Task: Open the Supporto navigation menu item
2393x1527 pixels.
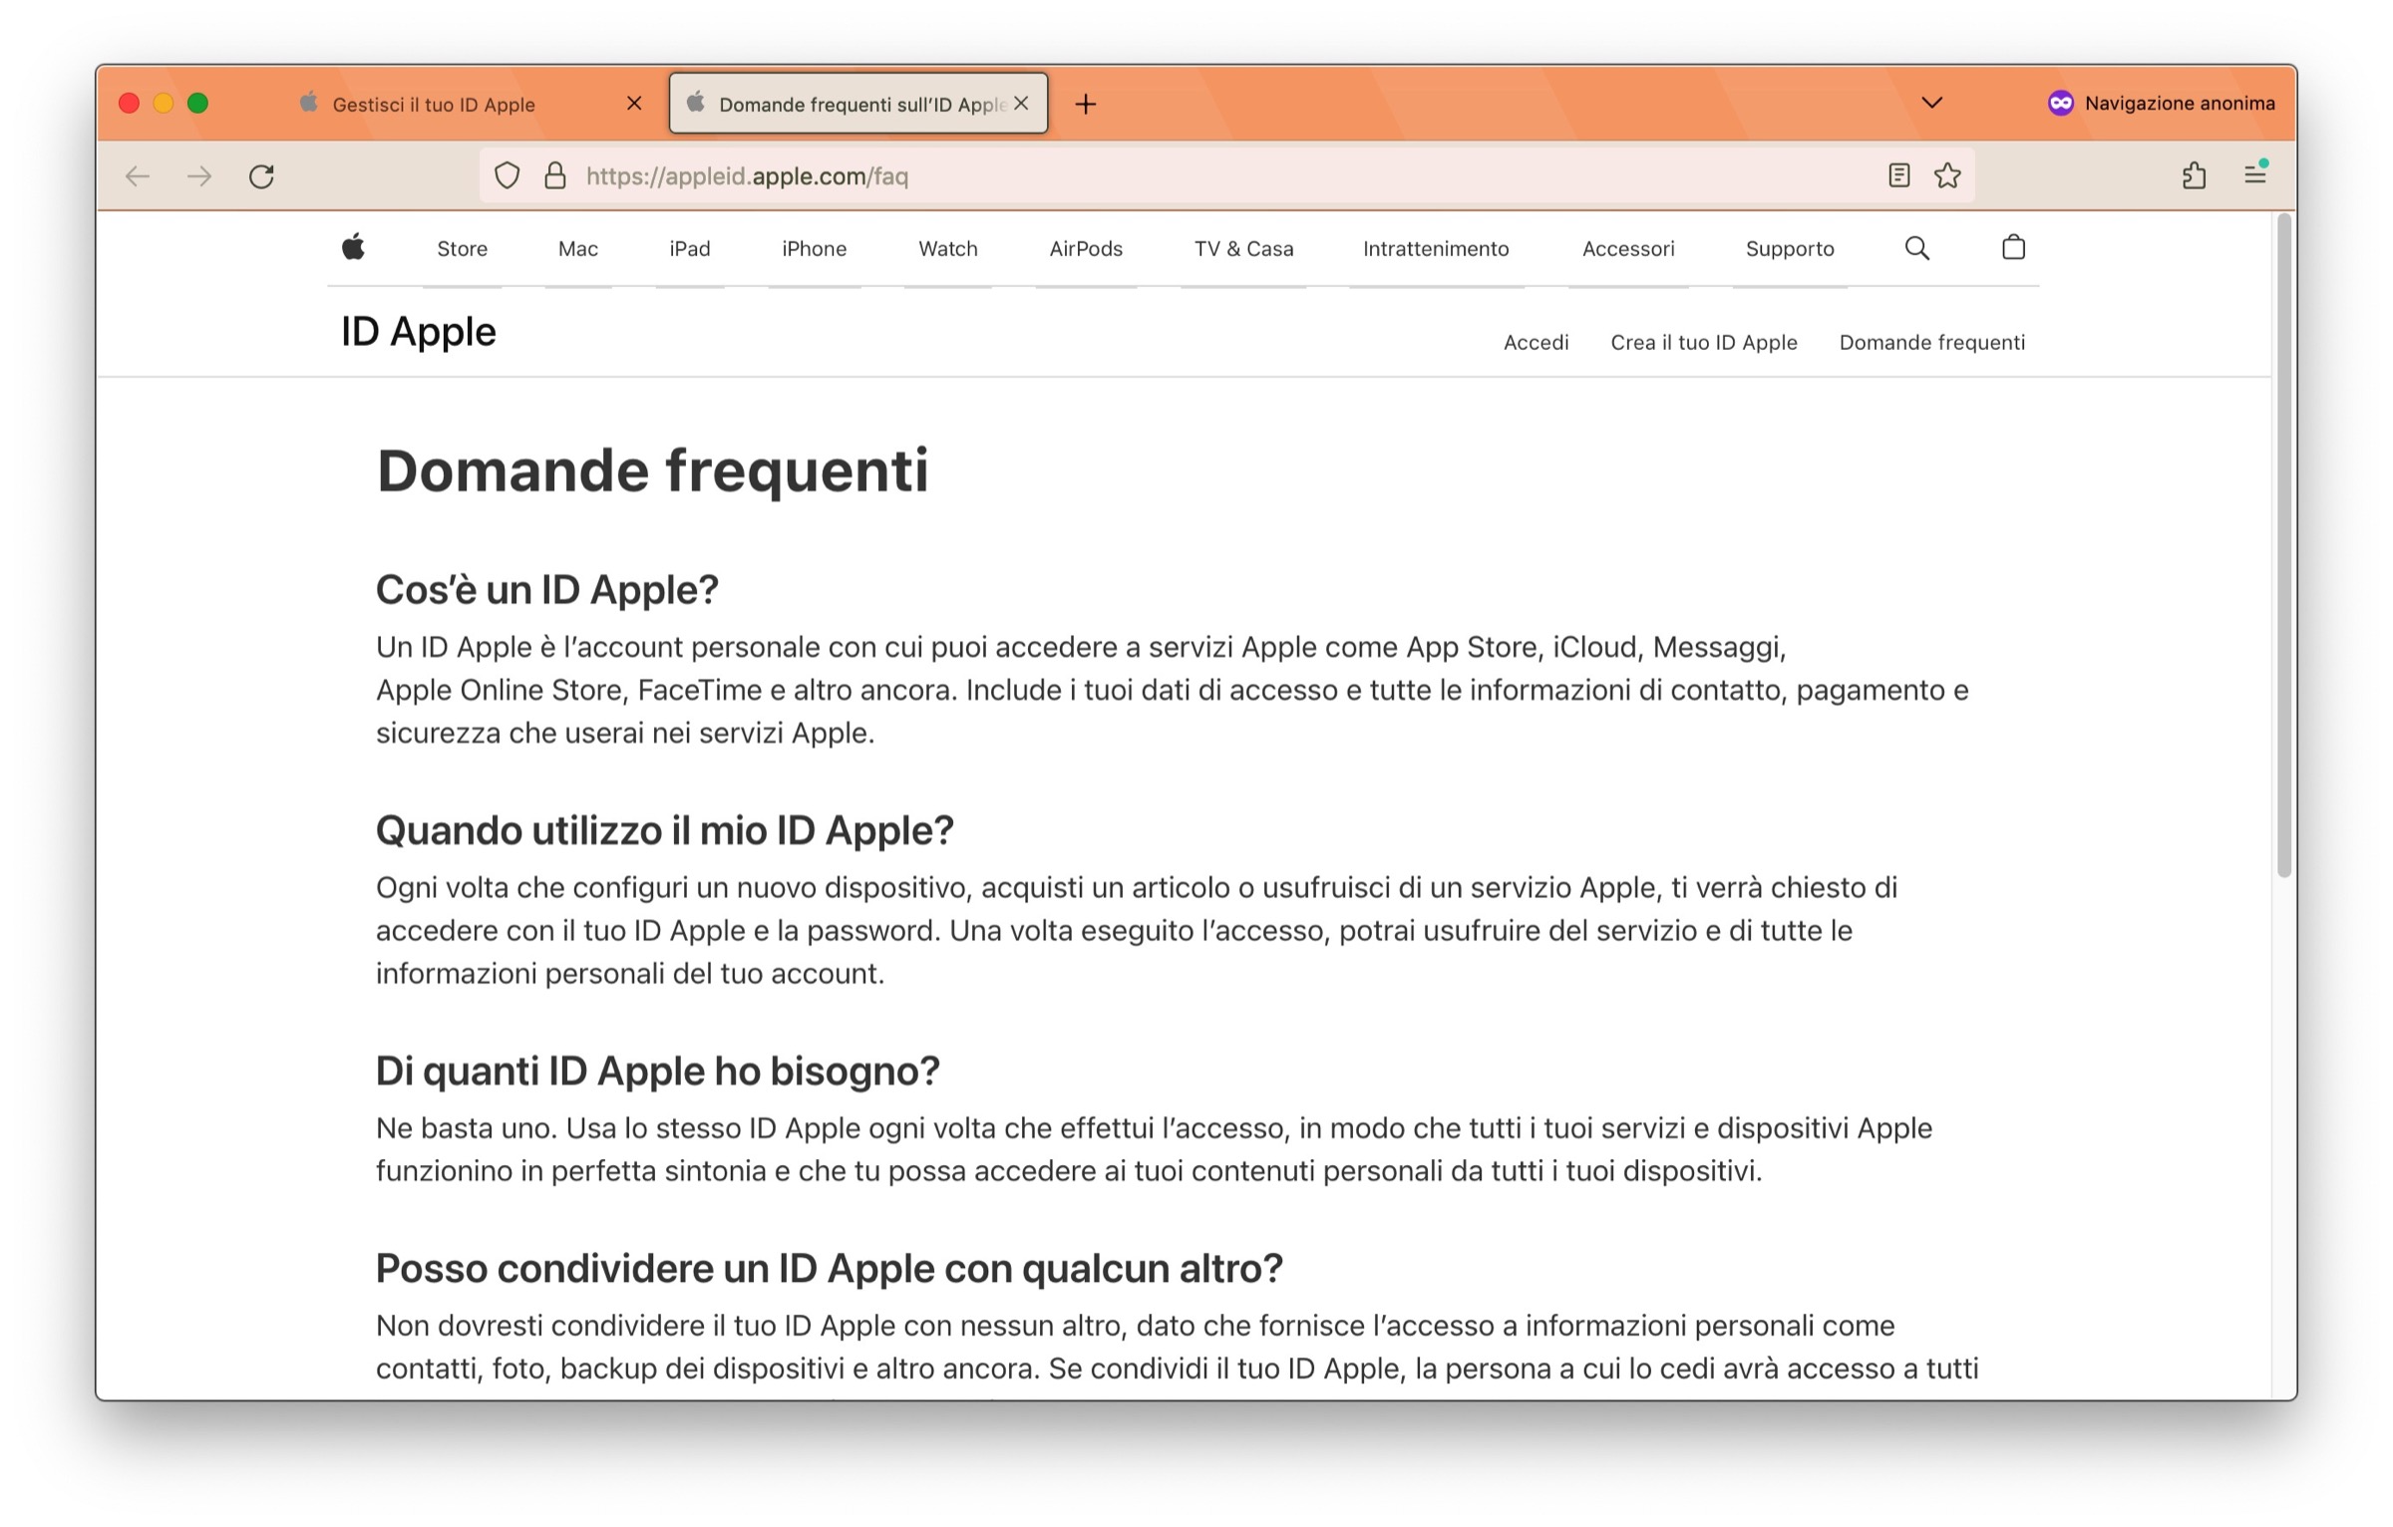Action: click(1789, 249)
